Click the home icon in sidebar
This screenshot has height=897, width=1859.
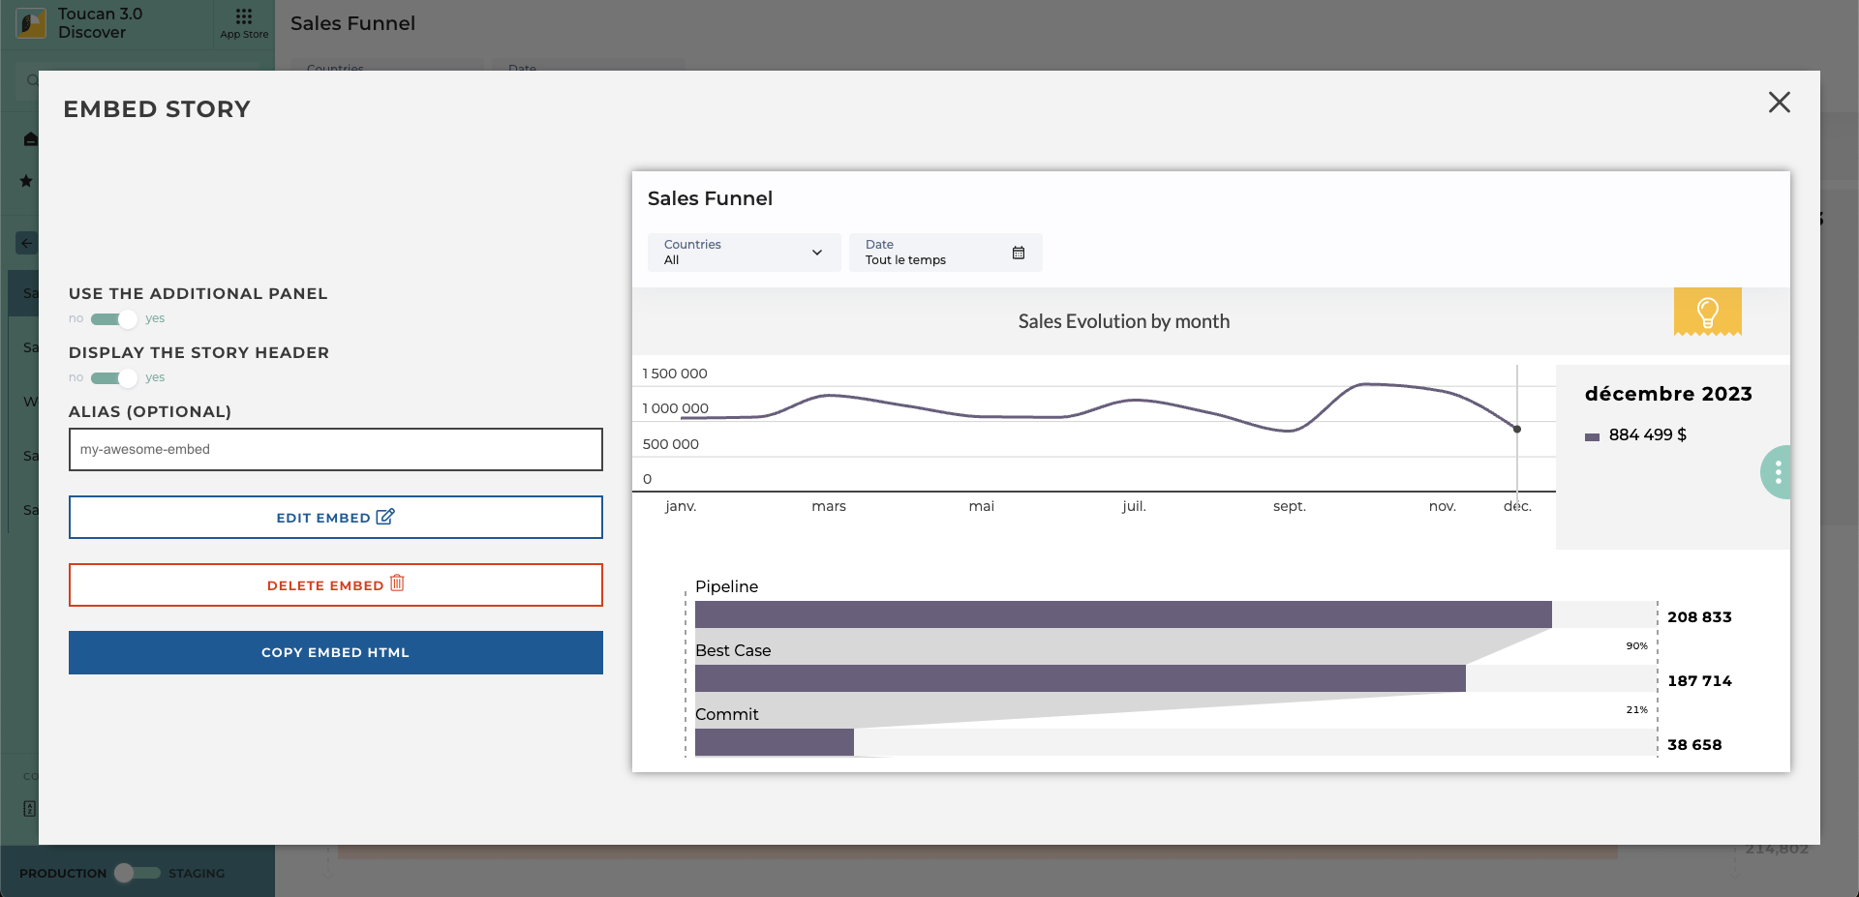click(30, 139)
